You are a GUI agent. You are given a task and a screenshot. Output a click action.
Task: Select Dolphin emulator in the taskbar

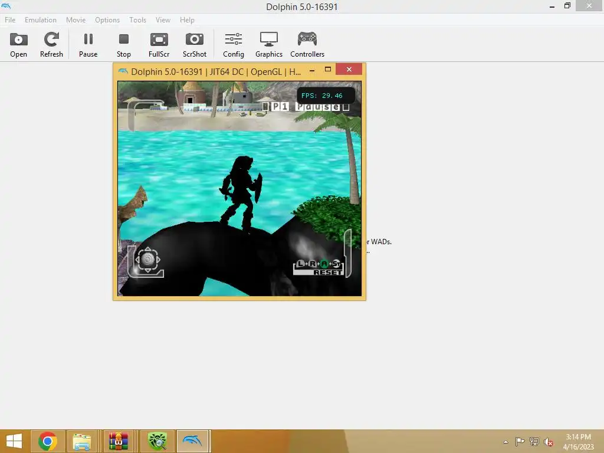click(x=193, y=441)
